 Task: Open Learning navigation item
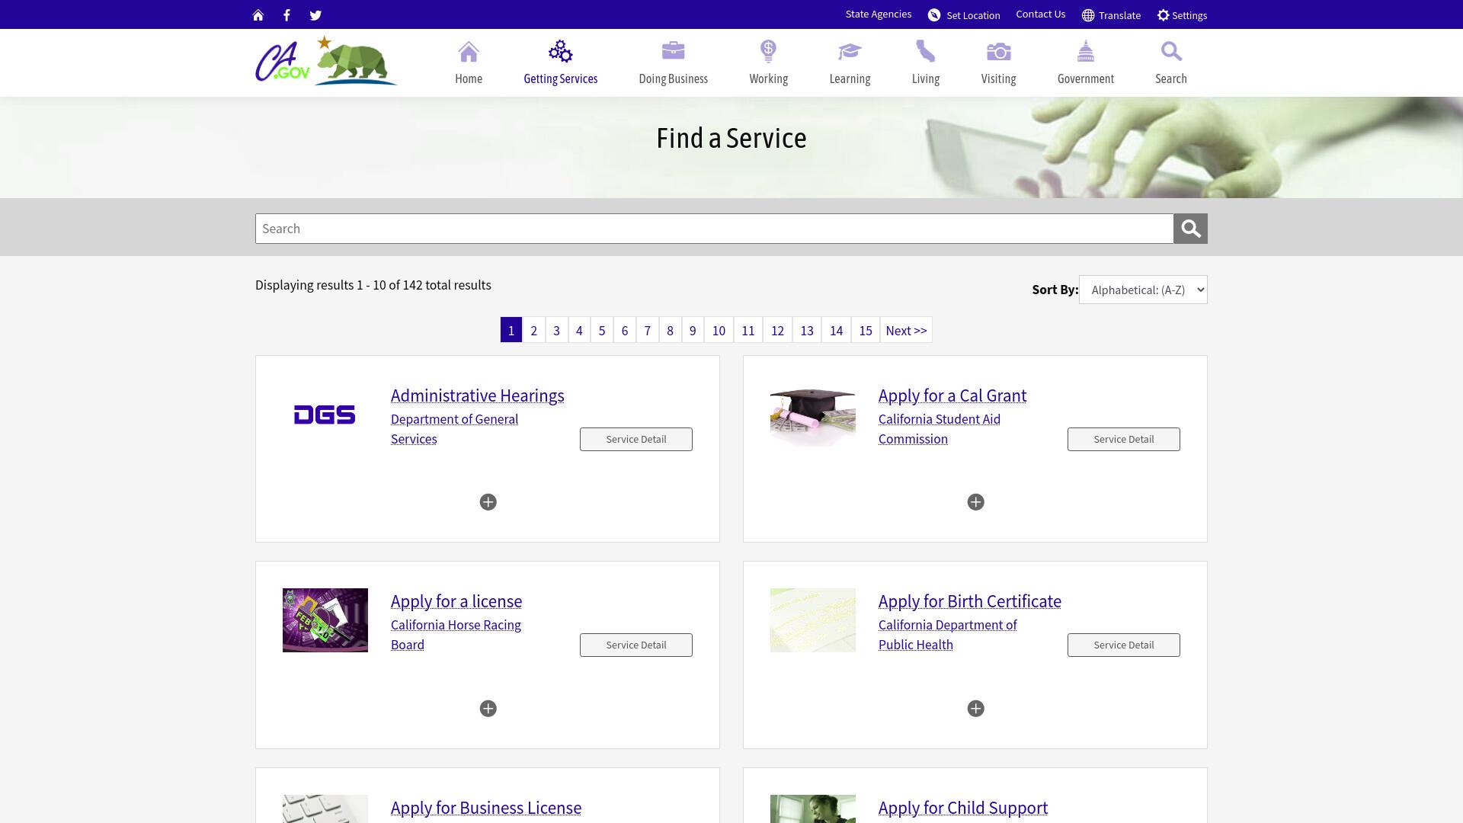click(850, 62)
